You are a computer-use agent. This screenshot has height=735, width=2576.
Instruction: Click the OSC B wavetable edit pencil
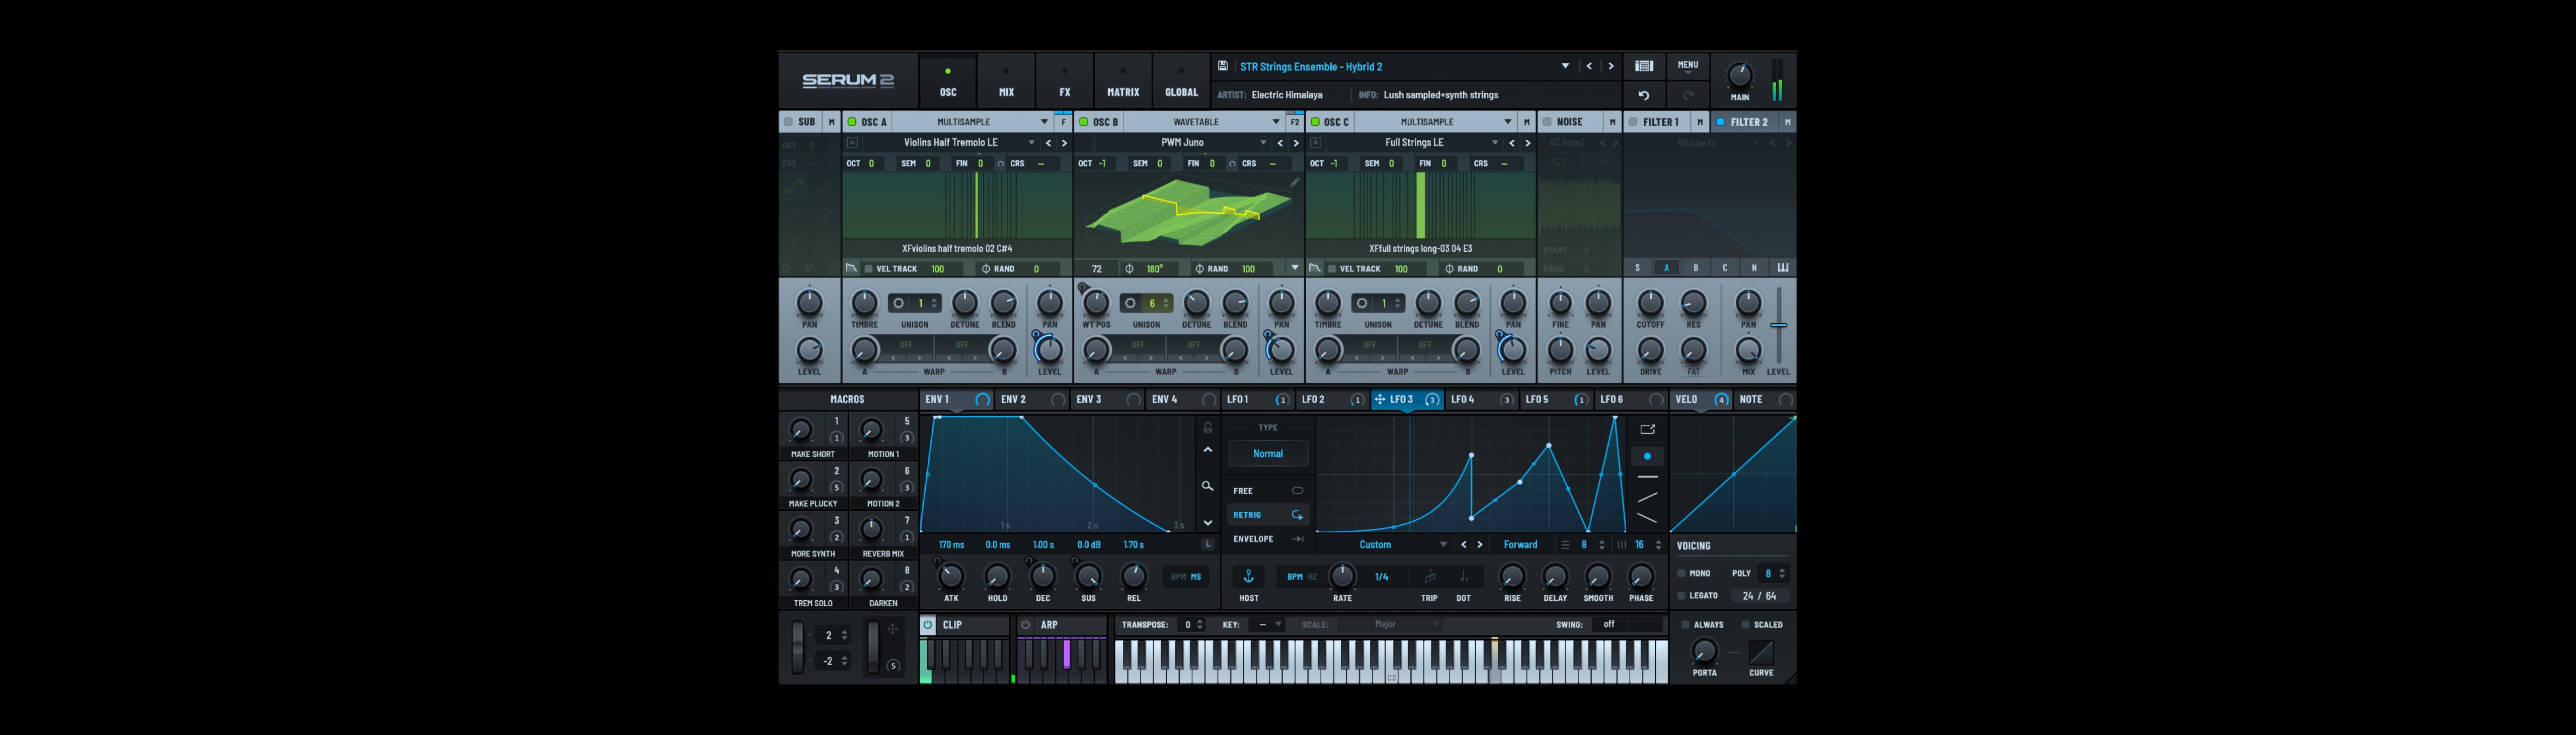point(1294,183)
